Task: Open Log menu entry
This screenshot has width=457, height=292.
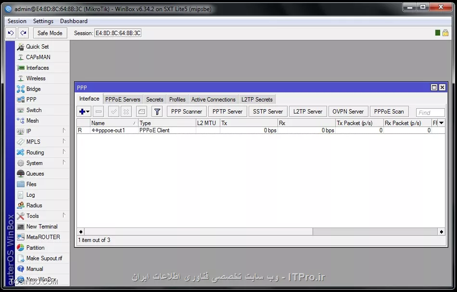Action: tap(42, 195)
